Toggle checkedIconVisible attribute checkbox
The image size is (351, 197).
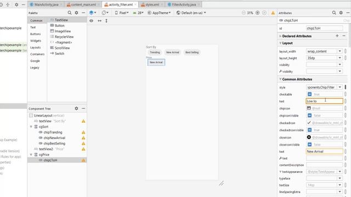[x=309, y=130]
